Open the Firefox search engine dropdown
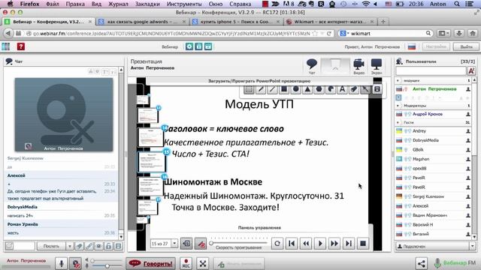Image resolution: width=481 pixels, height=270 pixels. tap(345, 33)
